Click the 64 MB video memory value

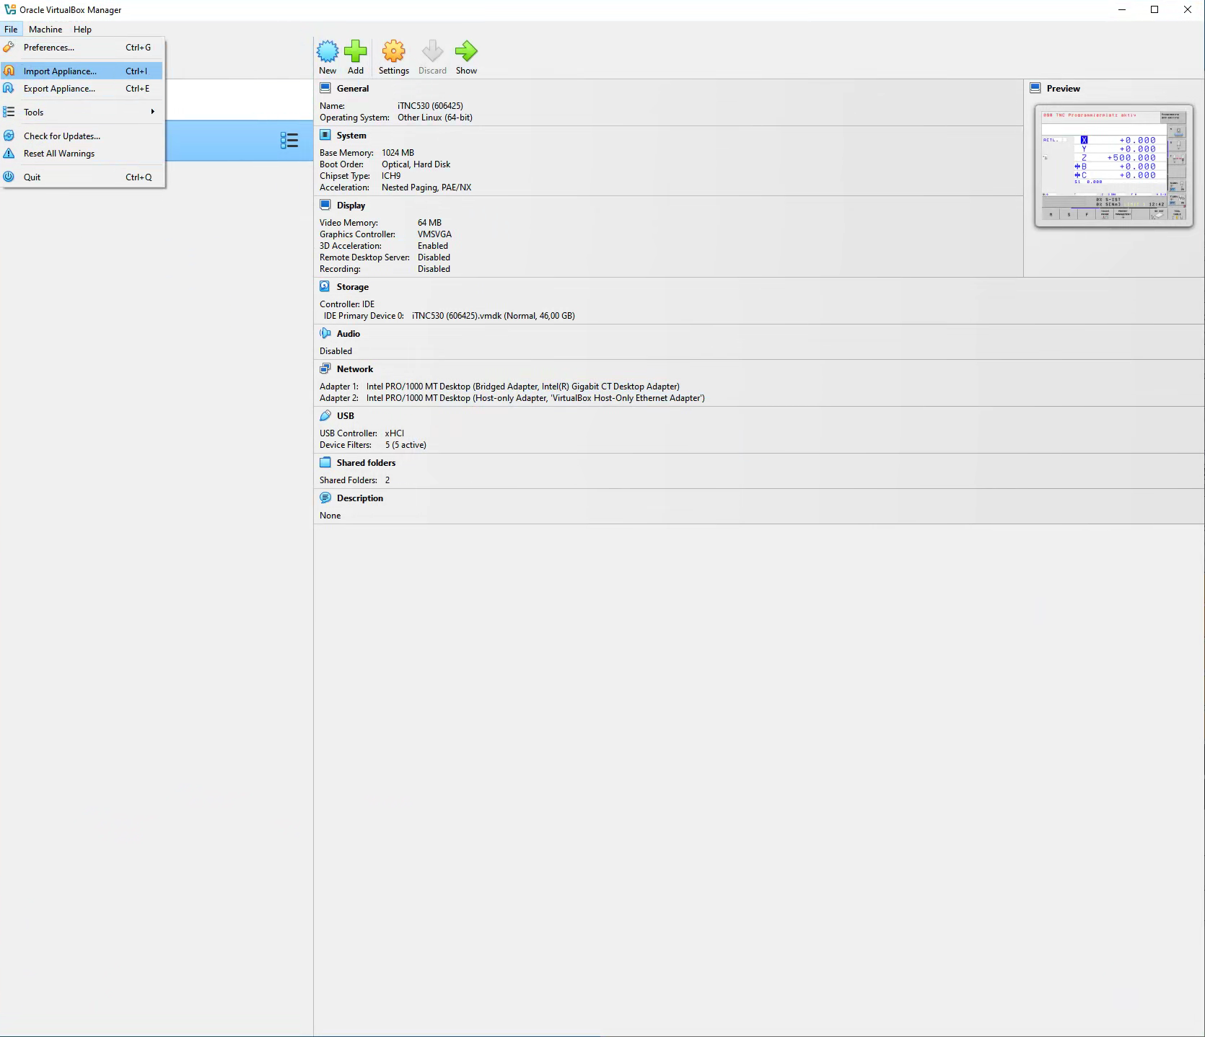[429, 222]
